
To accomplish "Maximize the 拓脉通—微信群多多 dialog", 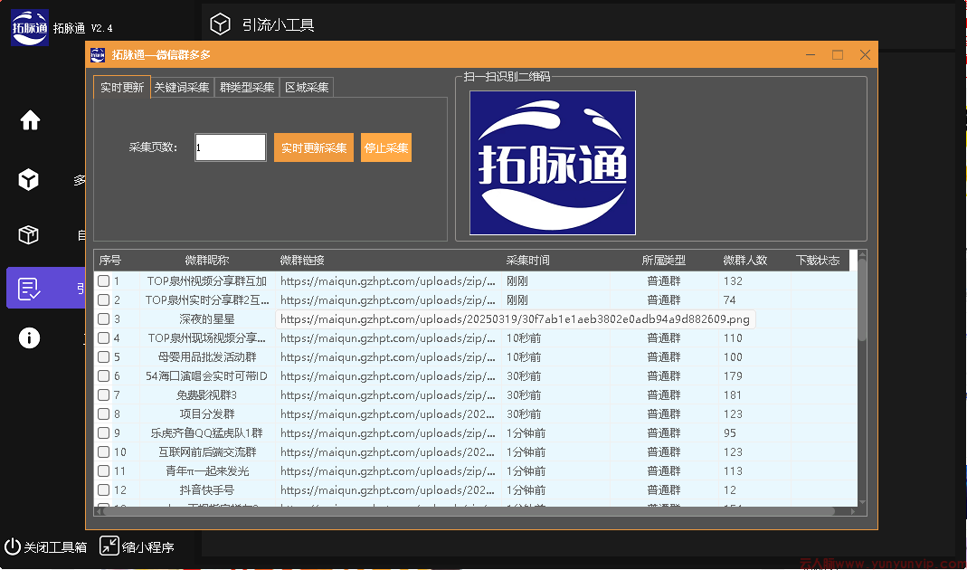I will (838, 55).
